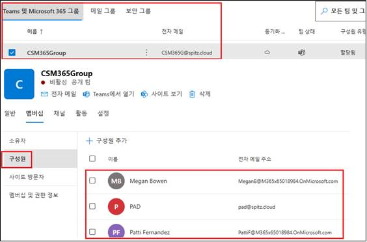Uncheck the CSM365Group row checkbox

pyautogui.click(x=12, y=52)
